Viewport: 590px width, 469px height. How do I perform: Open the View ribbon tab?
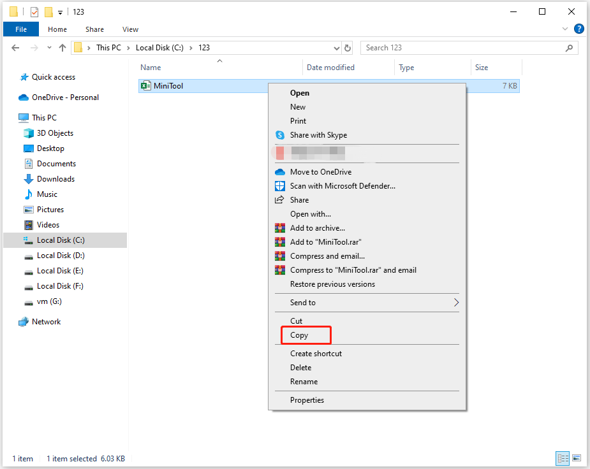(x=130, y=29)
